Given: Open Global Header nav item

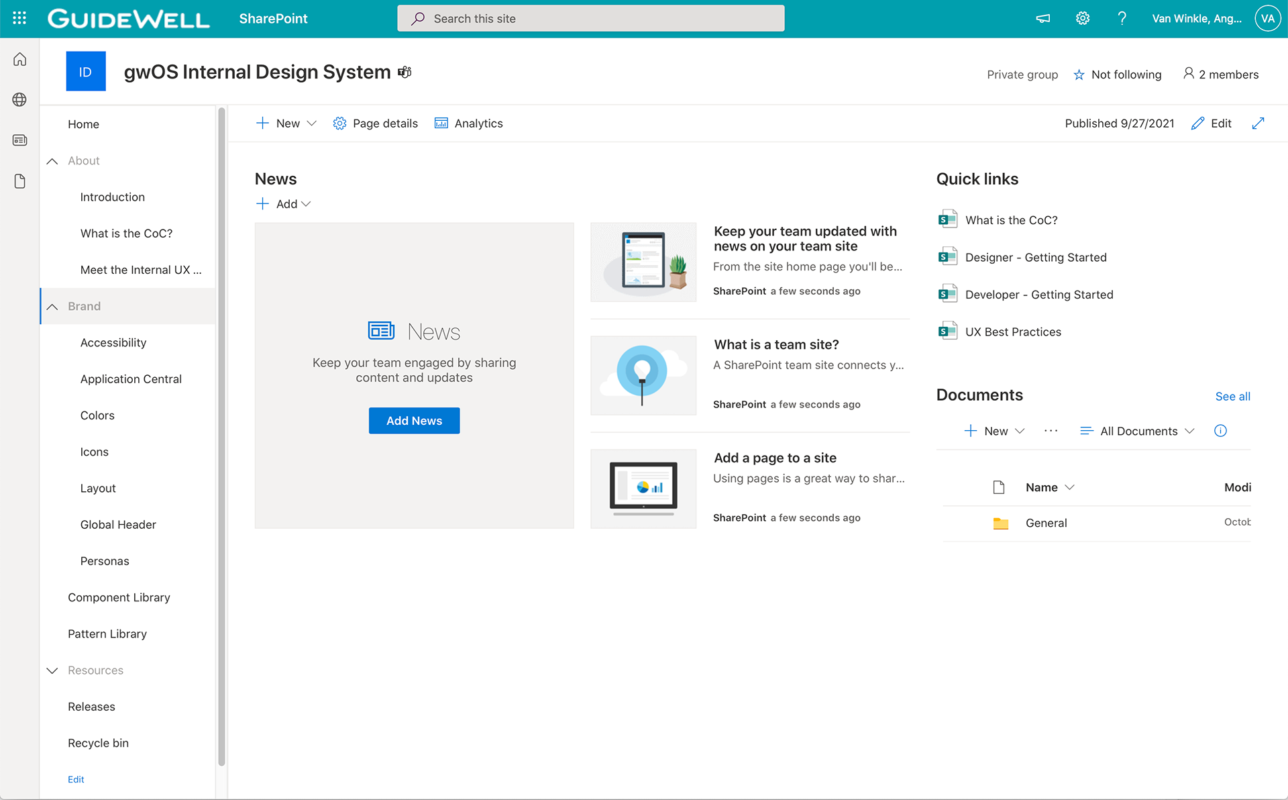Looking at the screenshot, I should pos(118,525).
